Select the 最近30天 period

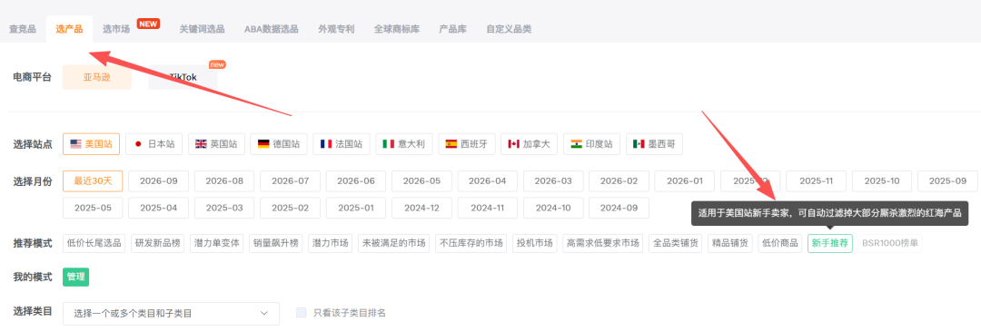tap(93, 181)
